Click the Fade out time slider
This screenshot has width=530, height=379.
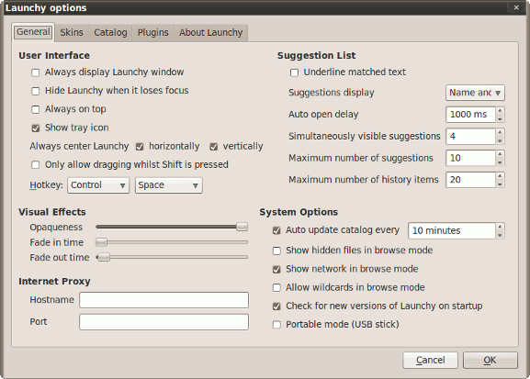pos(172,257)
